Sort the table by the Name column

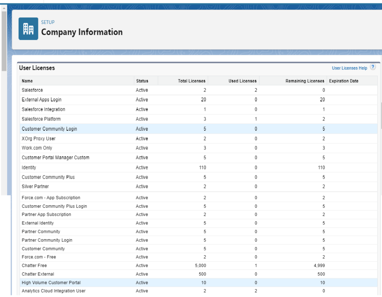(x=28, y=81)
